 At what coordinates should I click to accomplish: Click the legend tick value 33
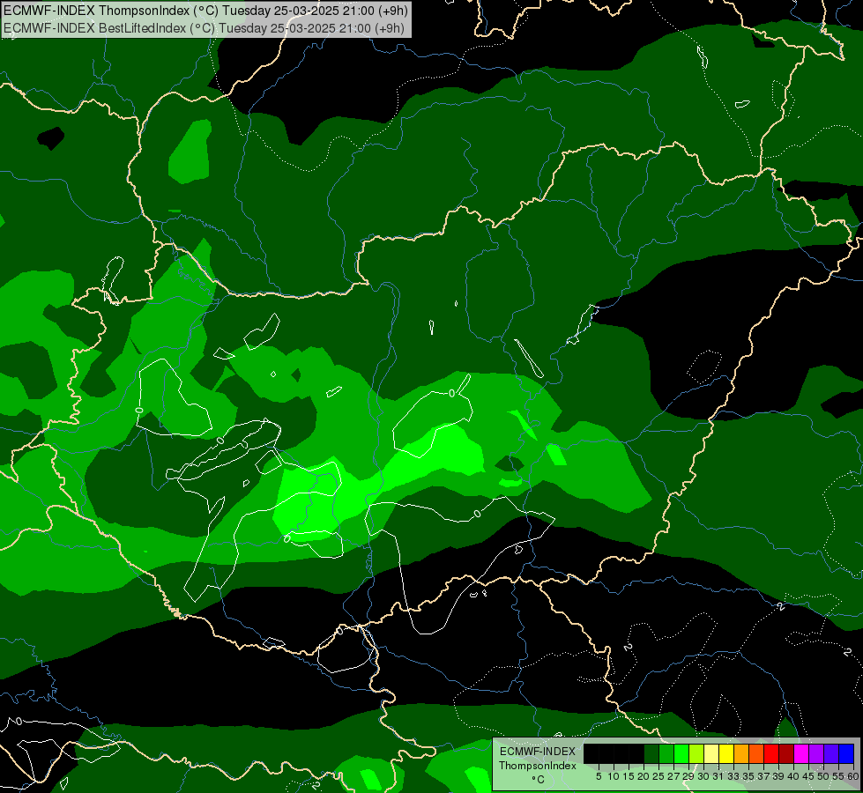pos(733,776)
